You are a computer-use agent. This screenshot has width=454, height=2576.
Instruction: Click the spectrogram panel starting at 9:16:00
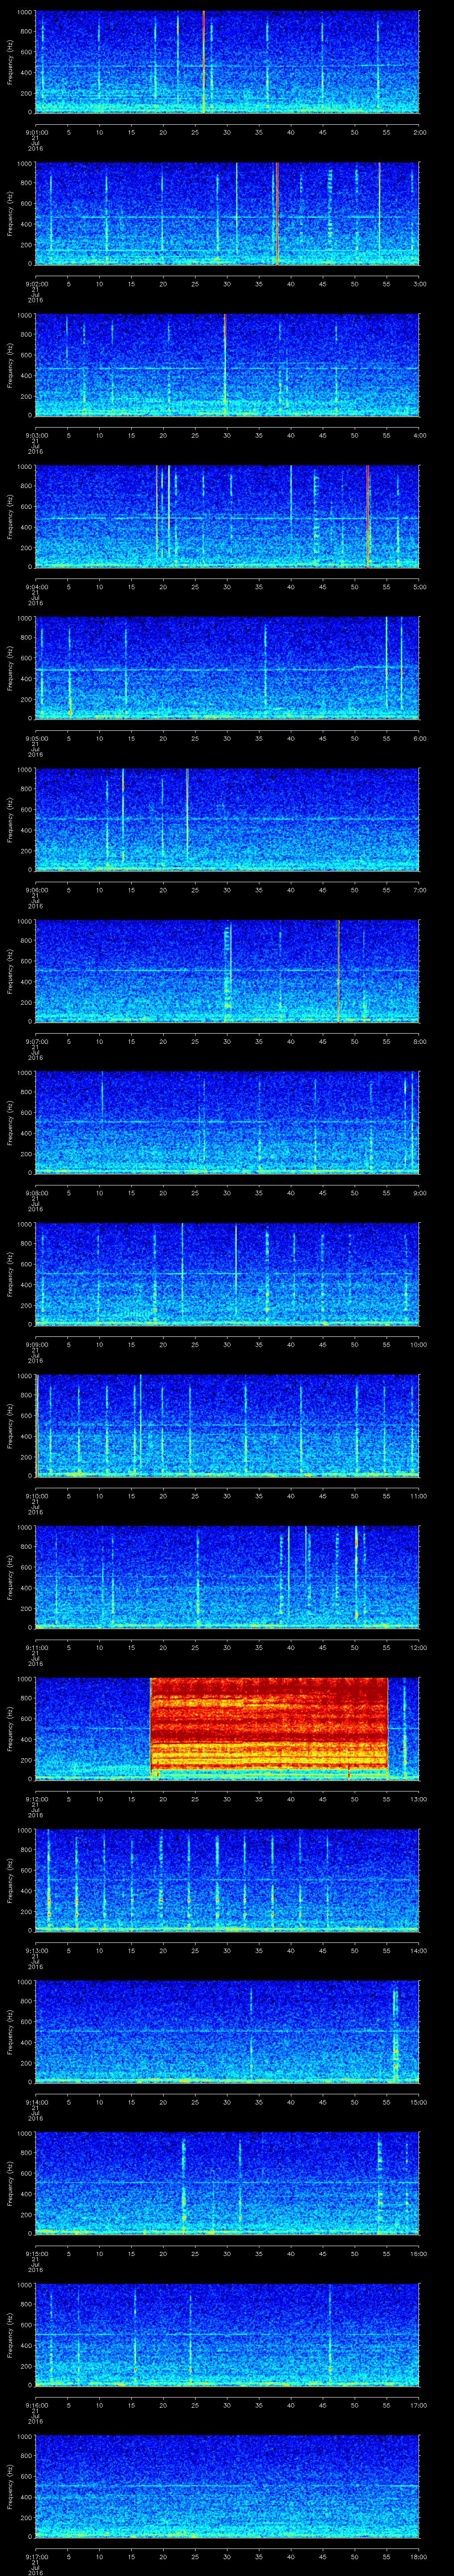coord(227,2334)
